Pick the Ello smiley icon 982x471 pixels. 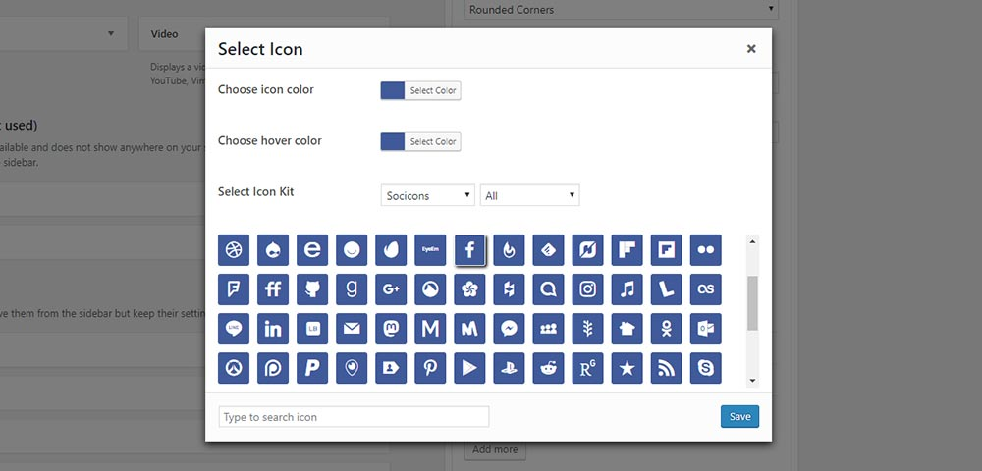coord(352,250)
